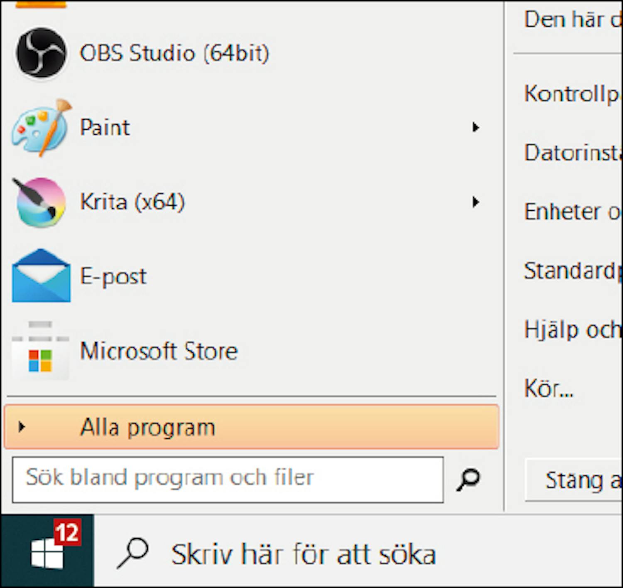623x588 pixels.
Task: Click the taskbar search magnifier icon
Action: click(133, 553)
